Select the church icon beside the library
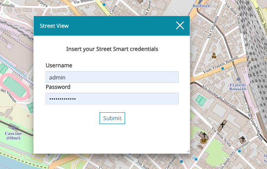This screenshot has width=267, height=169. (204, 135)
